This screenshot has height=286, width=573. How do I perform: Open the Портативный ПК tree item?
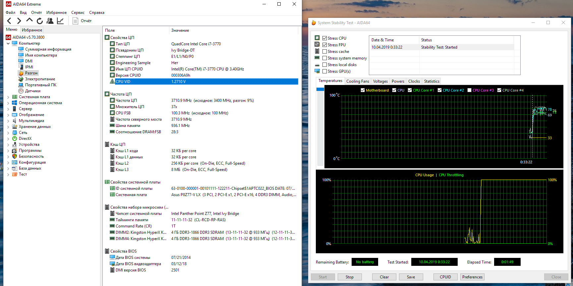pos(41,85)
